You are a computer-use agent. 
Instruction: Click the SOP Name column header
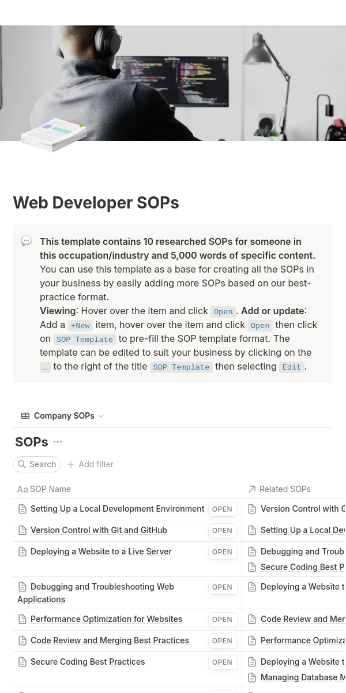click(50, 489)
